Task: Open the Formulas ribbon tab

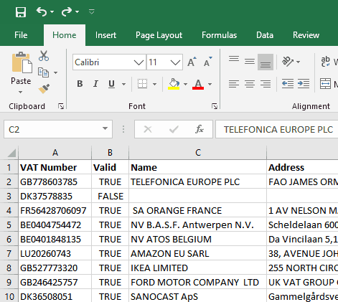Action: (219, 35)
